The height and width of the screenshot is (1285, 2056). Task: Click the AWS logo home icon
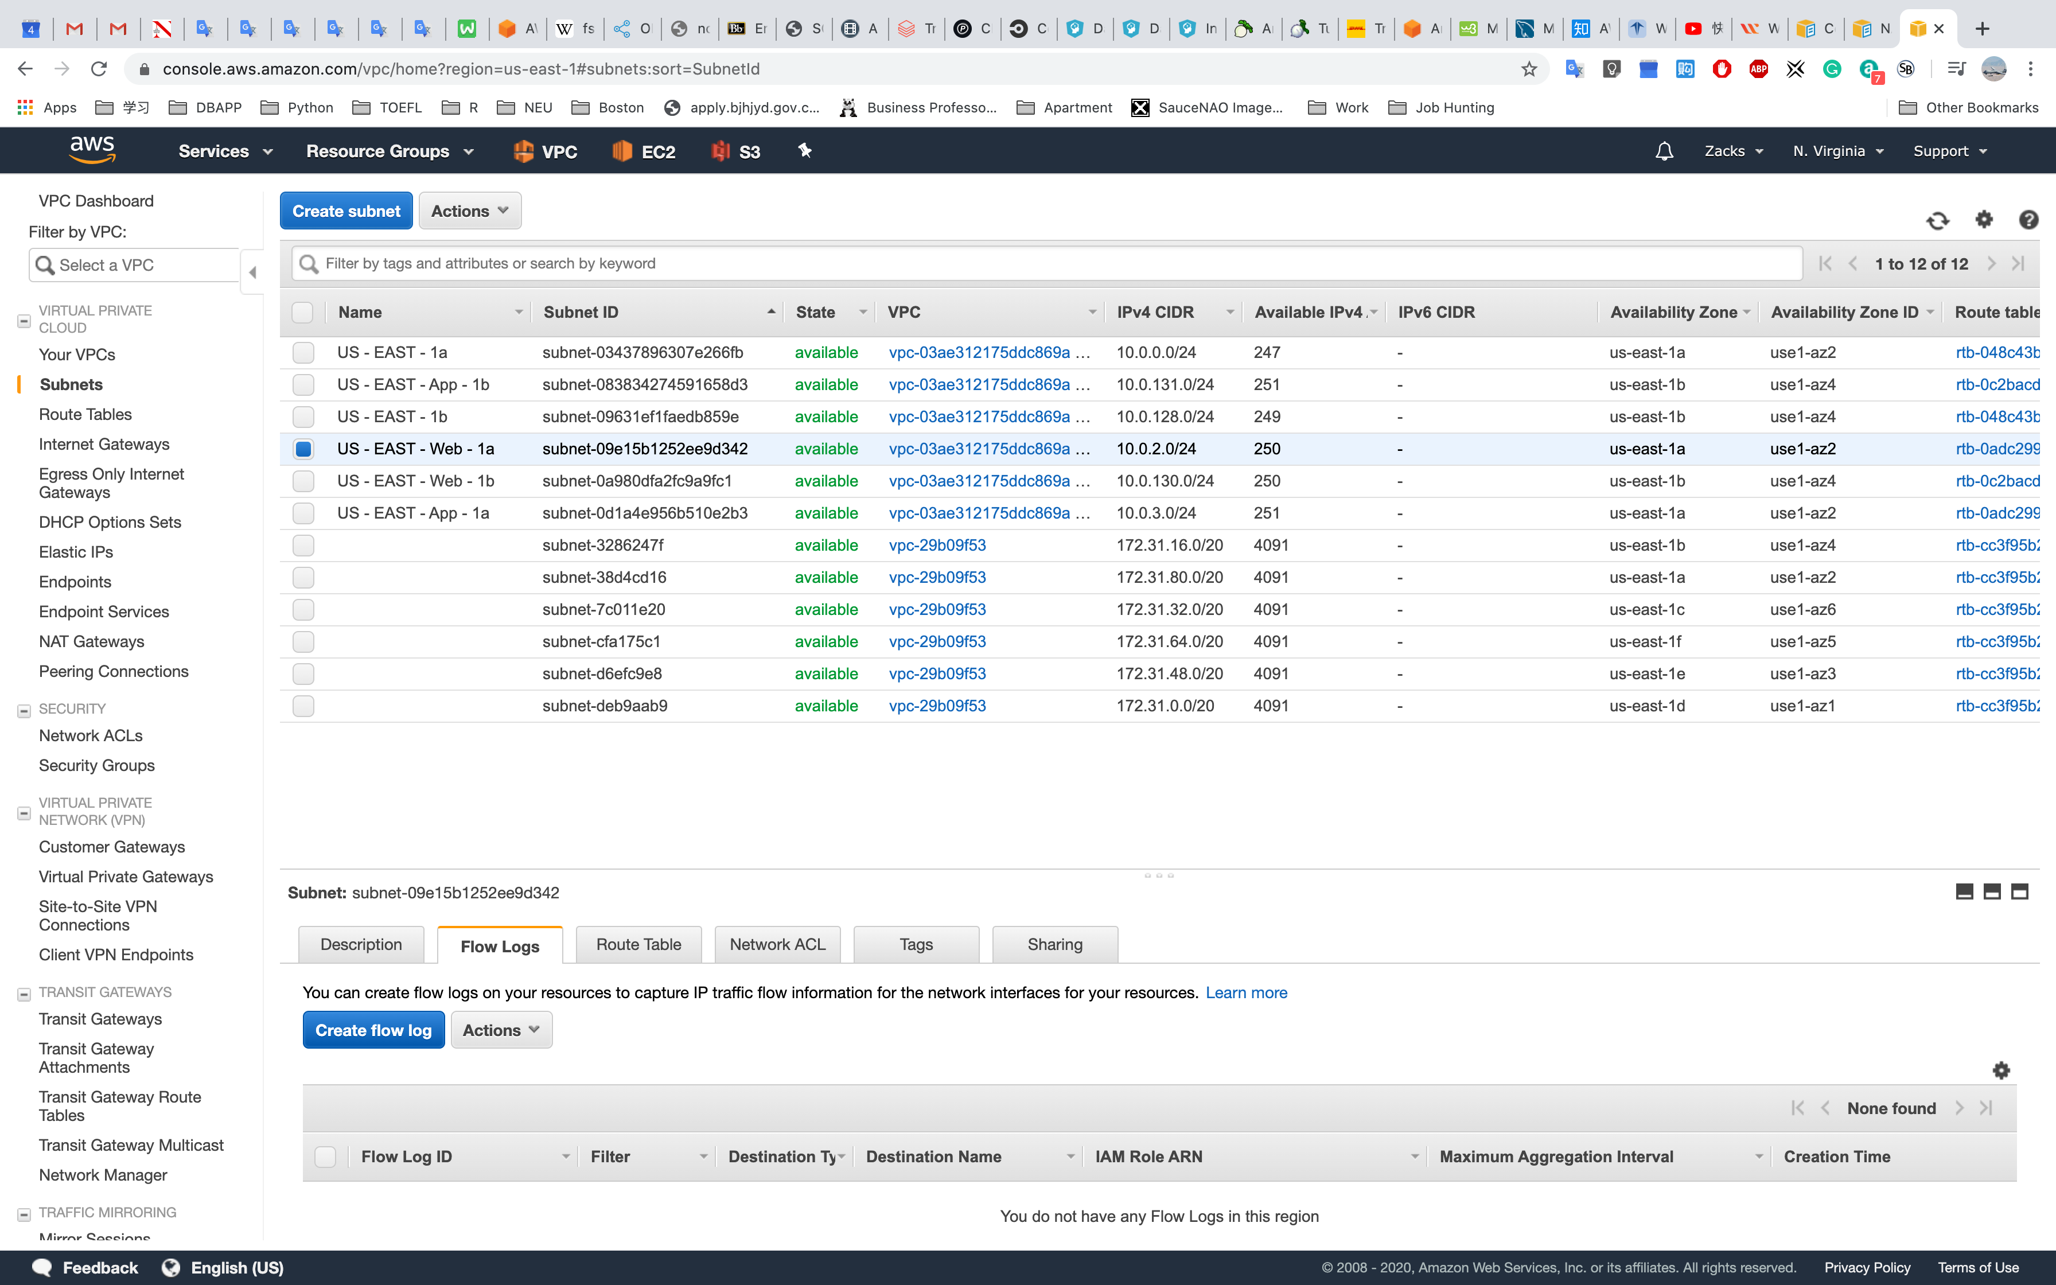pyautogui.click(x=92, y=150)
